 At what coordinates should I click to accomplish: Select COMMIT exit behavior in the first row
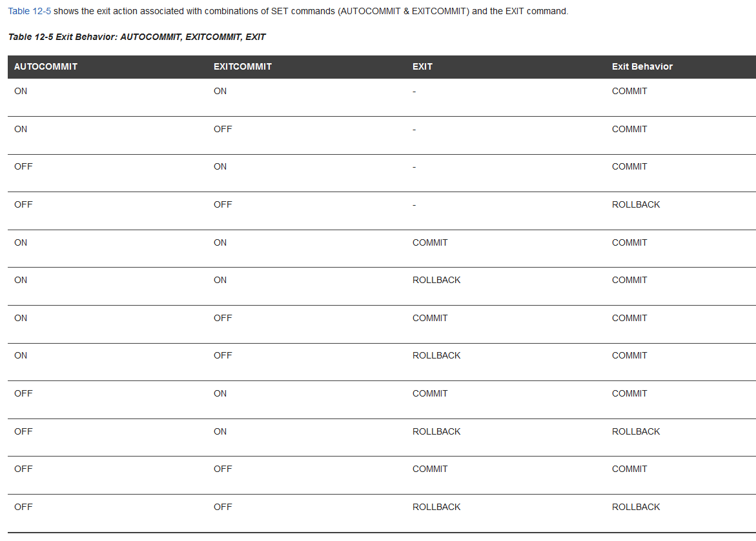point(629,91)
